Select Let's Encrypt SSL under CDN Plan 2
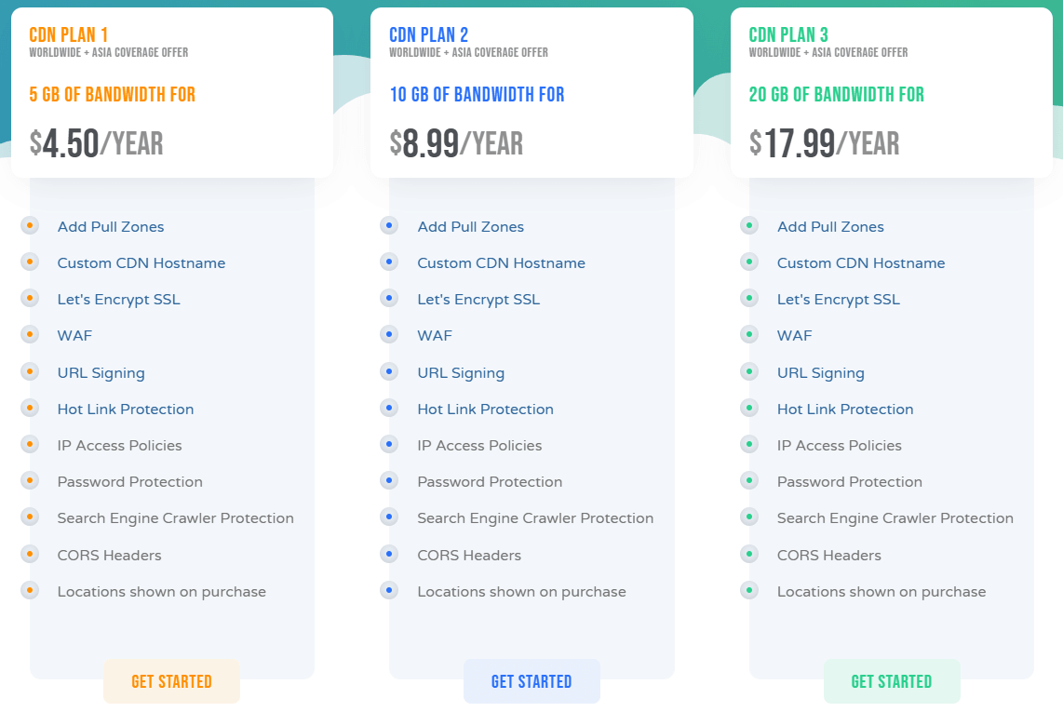This screenshot has width=1063, height=712. tap(478, 299)
